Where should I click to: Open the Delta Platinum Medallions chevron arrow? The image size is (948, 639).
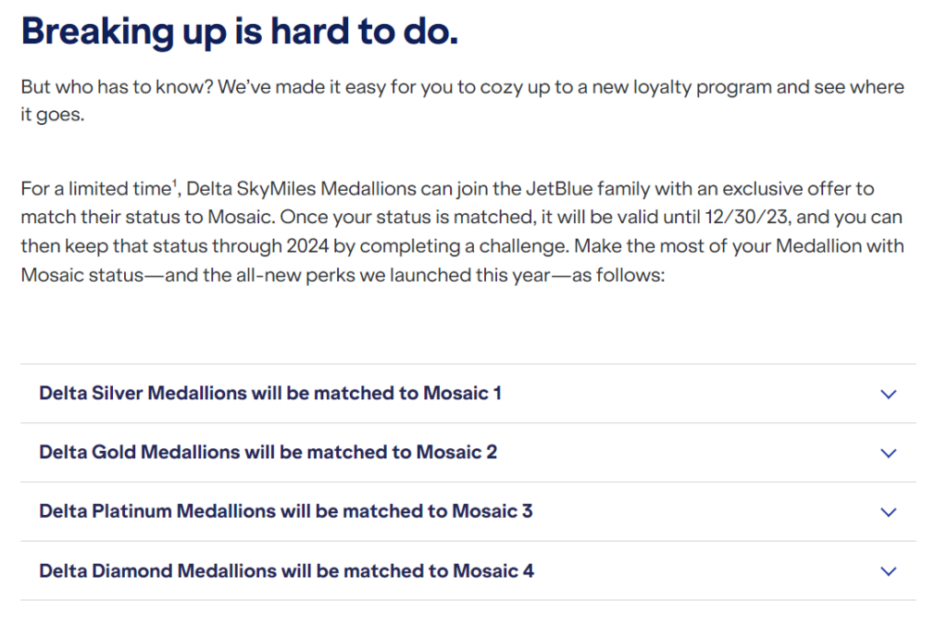click(x=888, y=512)
